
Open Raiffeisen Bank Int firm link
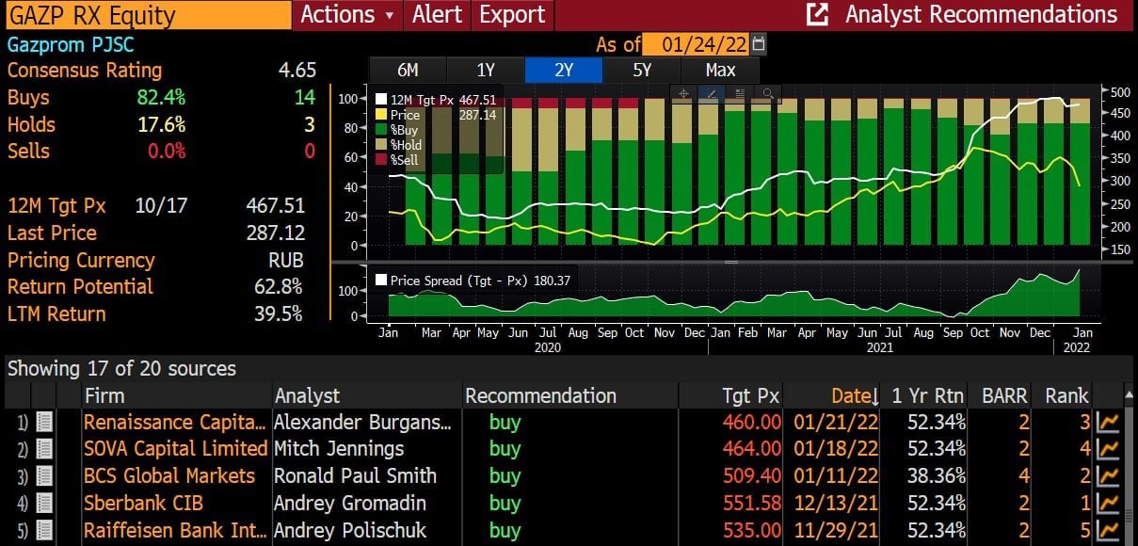pos(175,531)
